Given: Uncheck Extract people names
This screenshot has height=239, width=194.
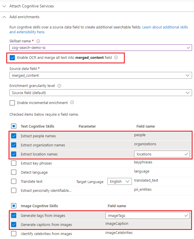Looking at the screenshot, I should [x=14, y=136].
